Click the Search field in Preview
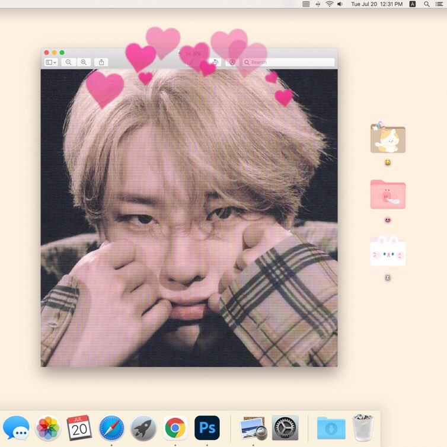Viewport: 447px width, 447px height. coord(288,62)
